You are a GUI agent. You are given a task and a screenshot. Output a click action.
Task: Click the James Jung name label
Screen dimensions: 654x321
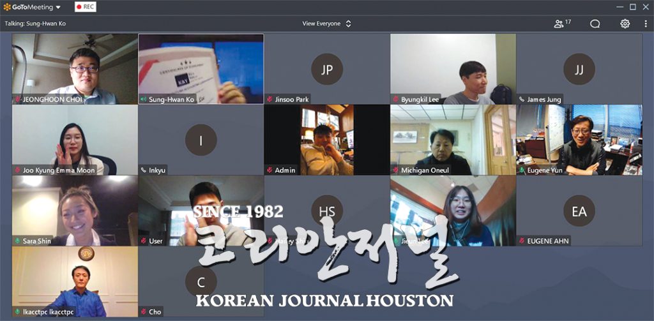544,100
